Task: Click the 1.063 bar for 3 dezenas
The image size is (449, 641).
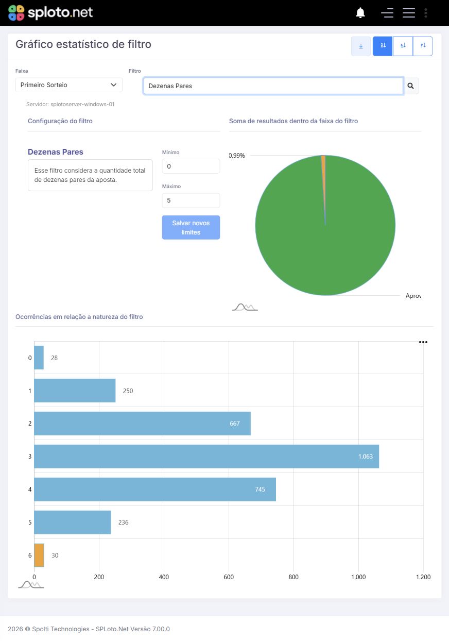Action: [206, 457]
